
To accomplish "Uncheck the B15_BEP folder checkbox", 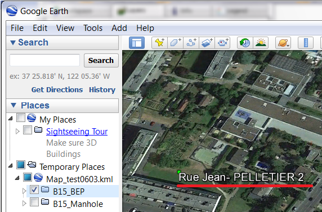I will click(x=34, y=190).
